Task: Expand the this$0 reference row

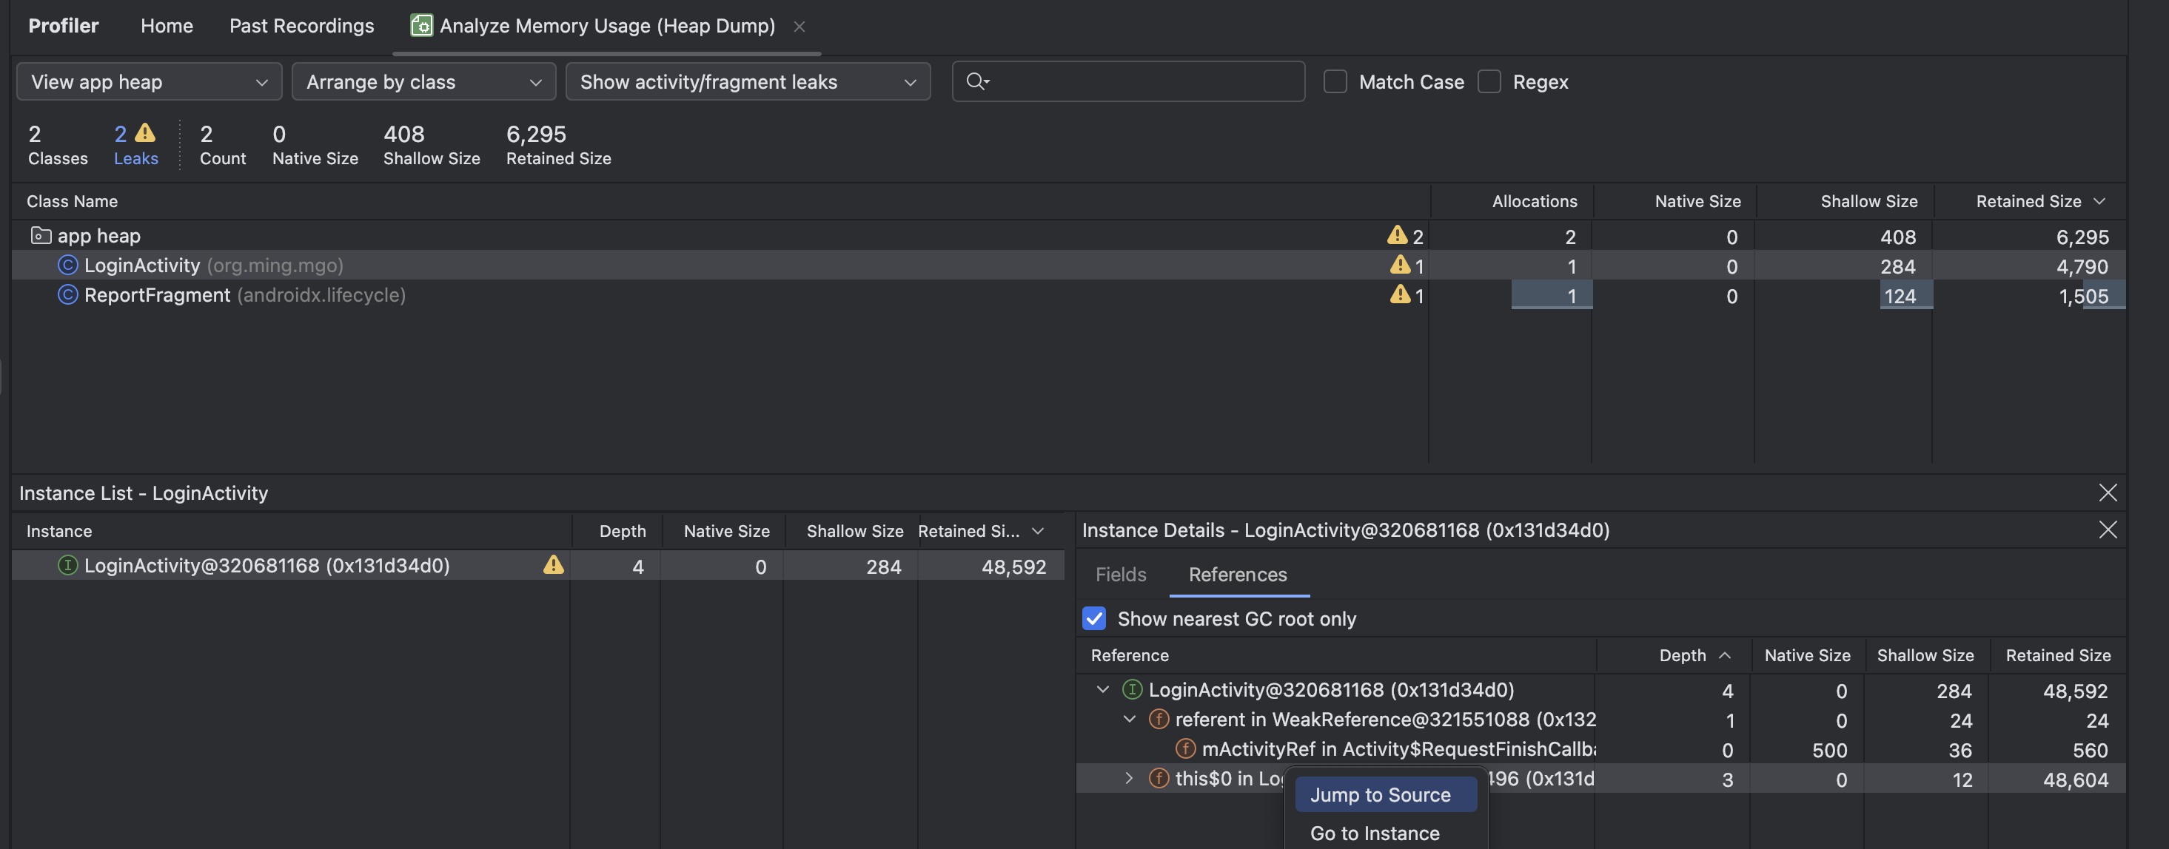Action: tap(1129, 778)
